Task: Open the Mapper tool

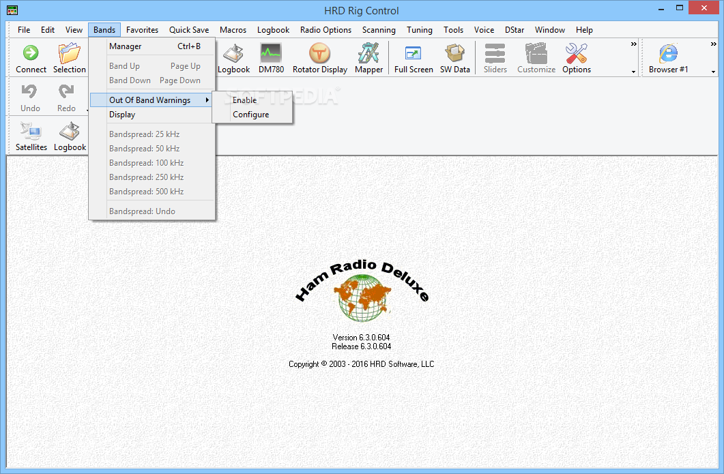Action: (x=368, y=53)
